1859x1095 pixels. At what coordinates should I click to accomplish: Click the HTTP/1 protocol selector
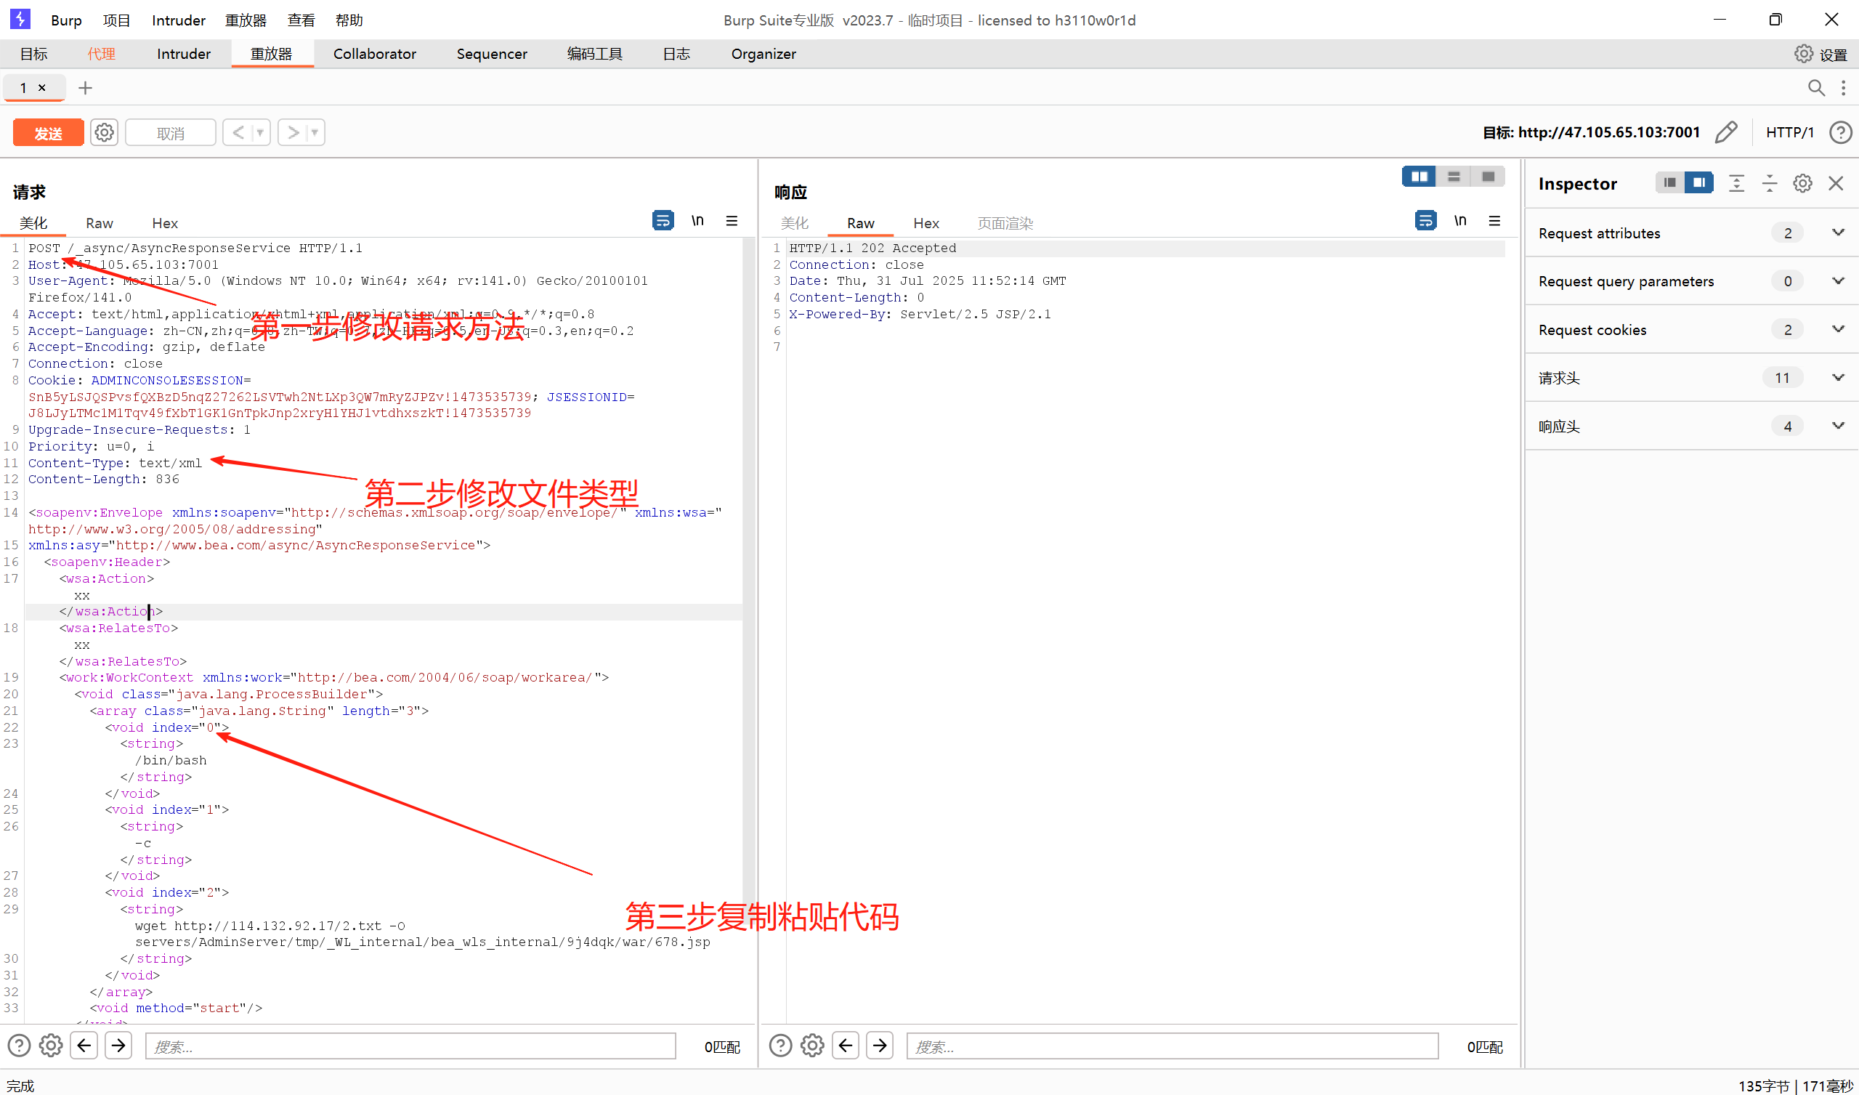1790,133
